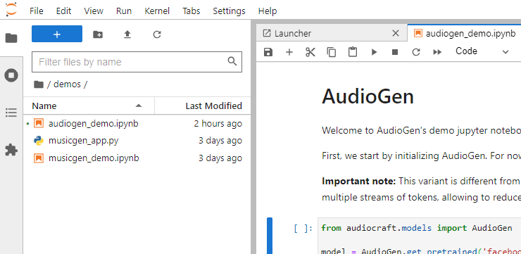521x254 pixels.
Task: Click the blue cell collapser bar
Action: [x=270, y=236]
